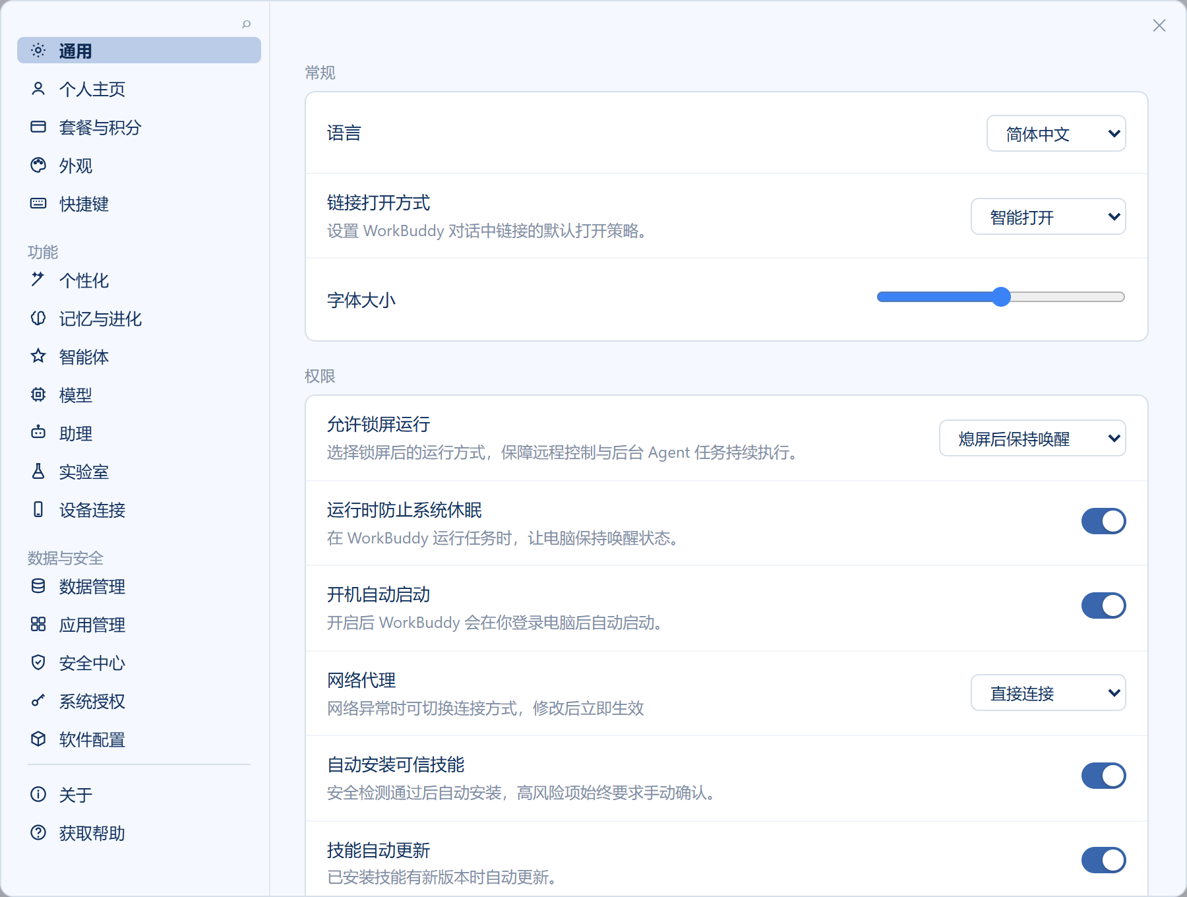Image resolution: width=1187 pixels, height=897 pixels.
Task: Click the keyboard icon for 快捷键
Action: click(38, 204)
